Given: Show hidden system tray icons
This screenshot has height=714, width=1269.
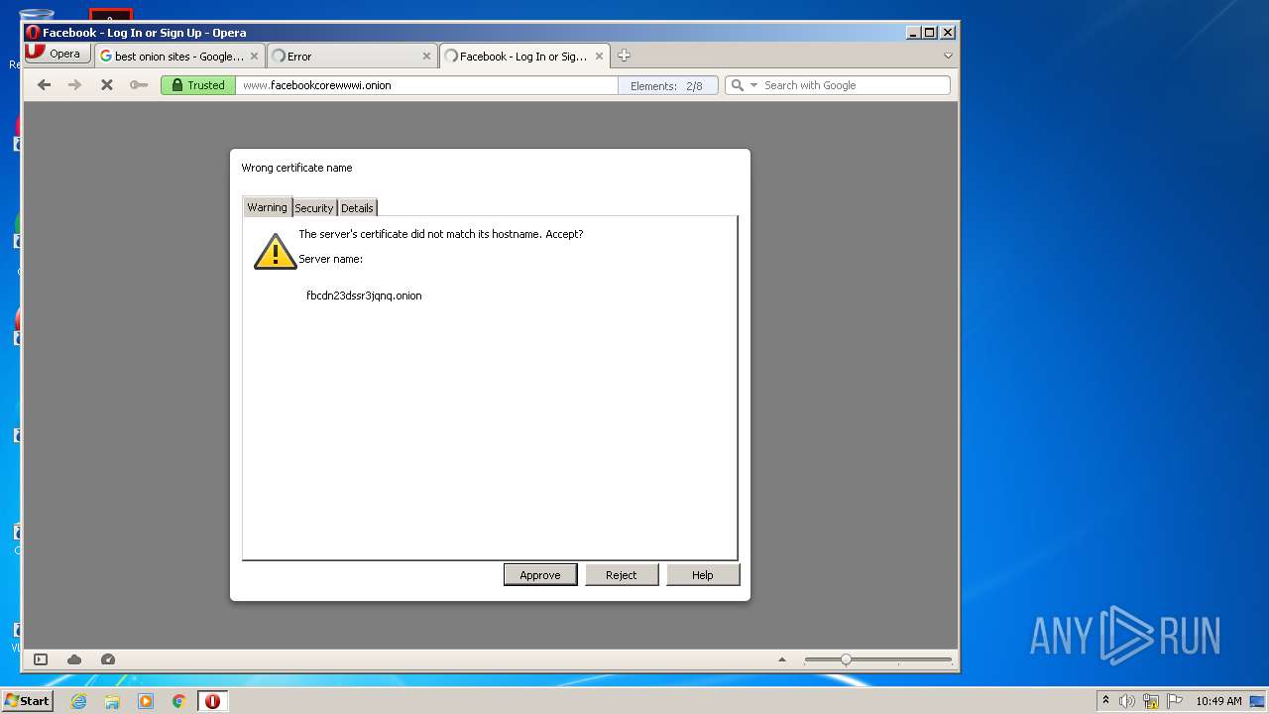Looking at the screenshot, I should pos(1106,701).
